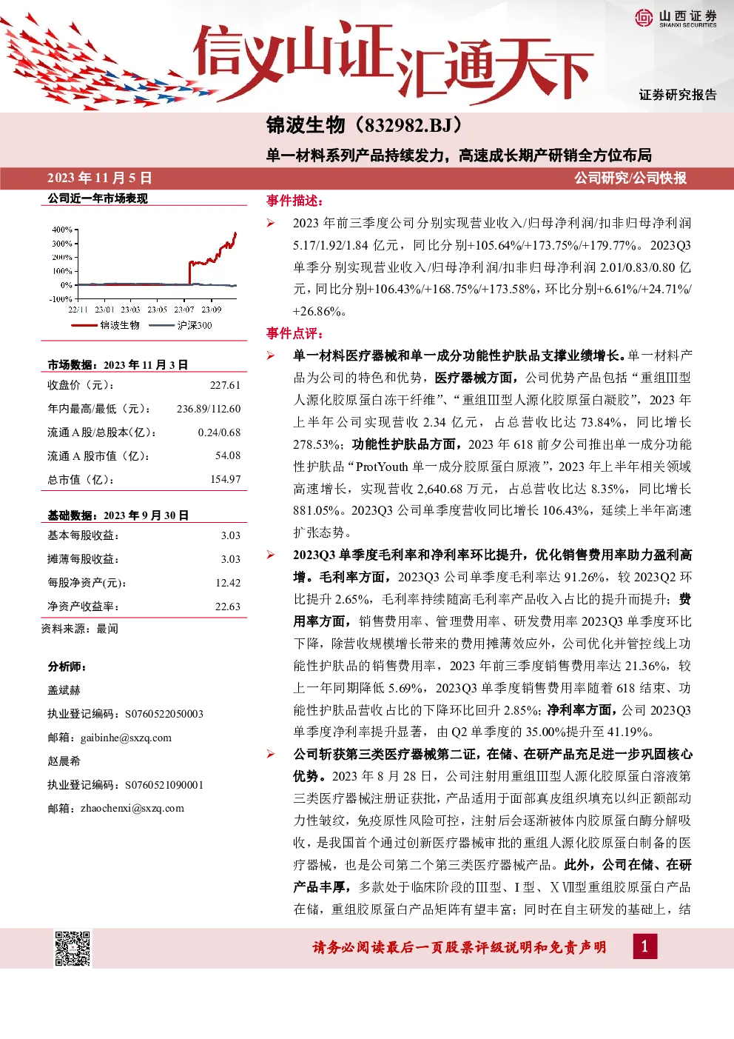734x1039 pixels.
Task: Click the footer disclaimer text
Action: [459, 947]
